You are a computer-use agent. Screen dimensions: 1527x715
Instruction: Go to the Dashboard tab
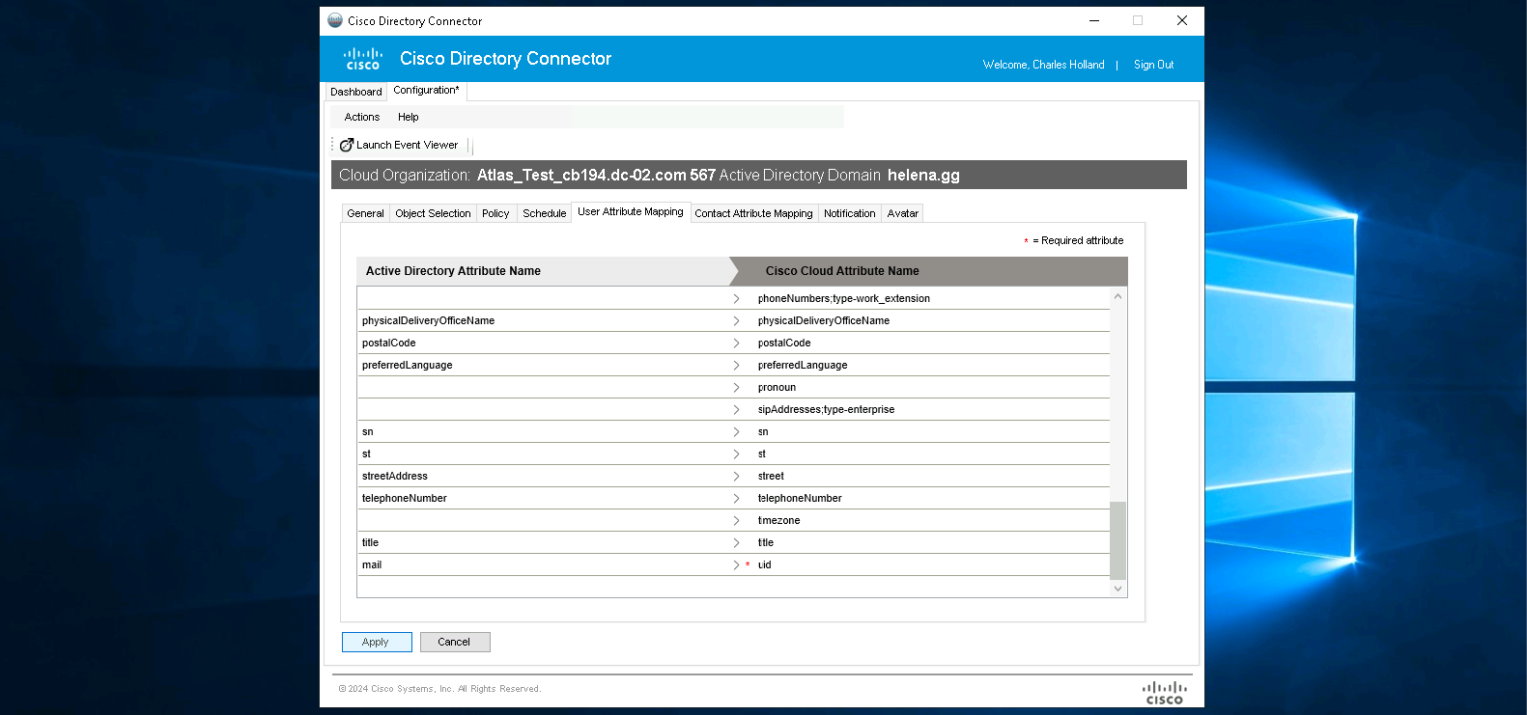coord(355,92)
